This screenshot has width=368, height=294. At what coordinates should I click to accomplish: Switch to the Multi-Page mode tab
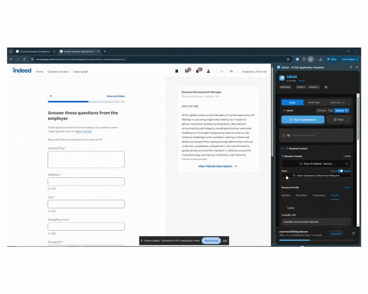click(314, 103)
